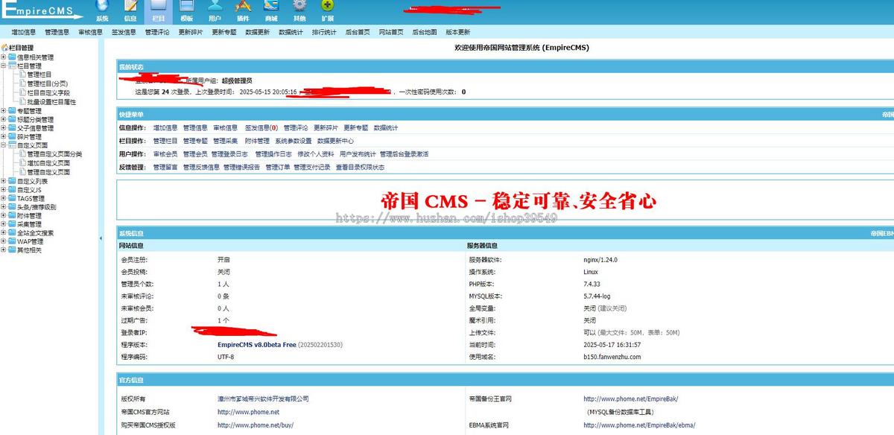
Task: Click folder icon of TAGS管理
Action: [x=13, y=198]
